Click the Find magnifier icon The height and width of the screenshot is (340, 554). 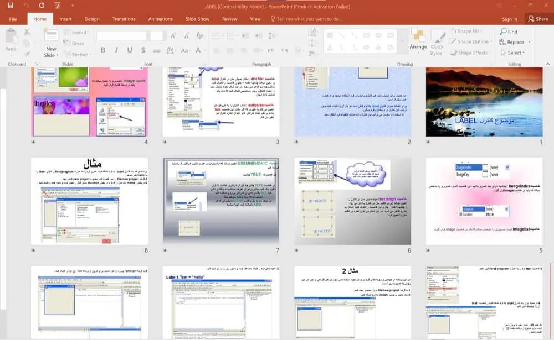click(503, 32)
